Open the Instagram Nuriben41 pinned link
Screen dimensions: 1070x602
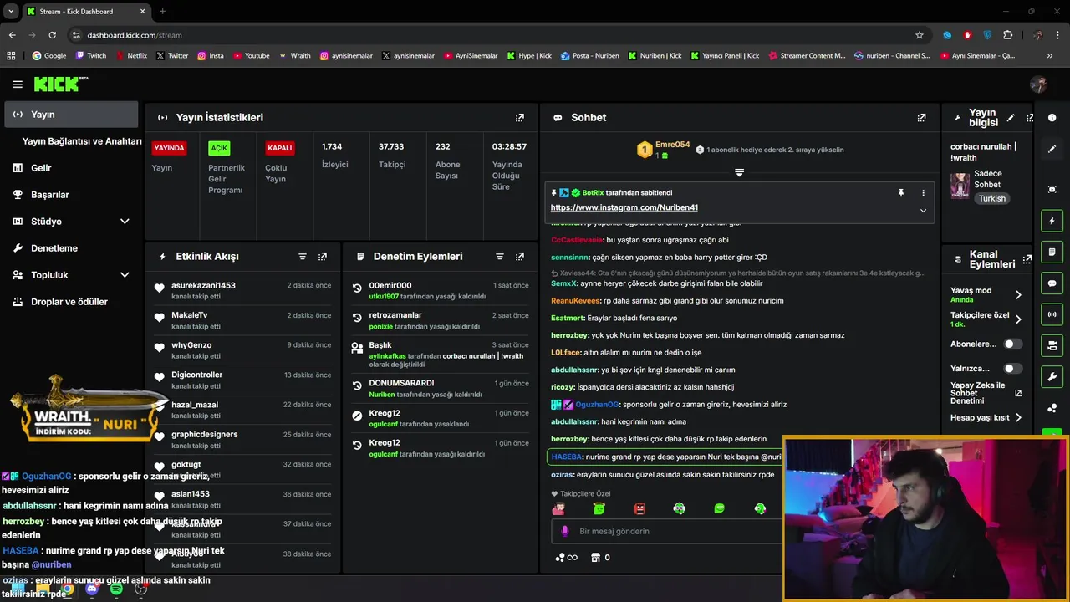[x=624, y=207]
